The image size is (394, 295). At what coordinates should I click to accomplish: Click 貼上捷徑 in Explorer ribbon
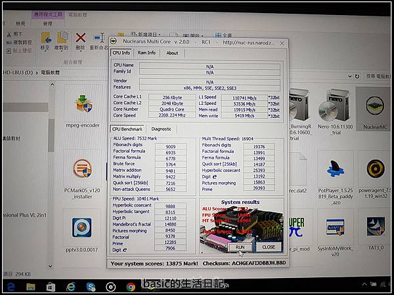click(x=19, y=50)
